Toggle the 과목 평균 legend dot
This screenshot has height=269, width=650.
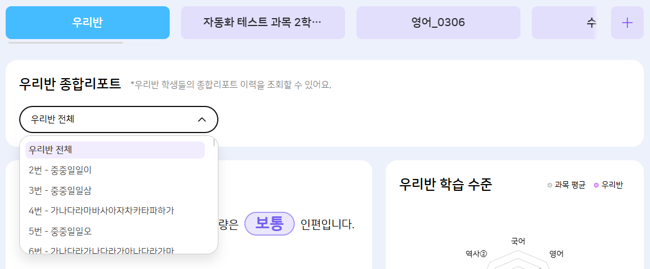coord(549,185)
